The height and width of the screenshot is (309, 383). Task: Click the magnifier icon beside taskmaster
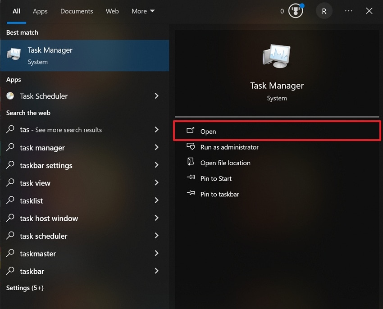[10, 254]
